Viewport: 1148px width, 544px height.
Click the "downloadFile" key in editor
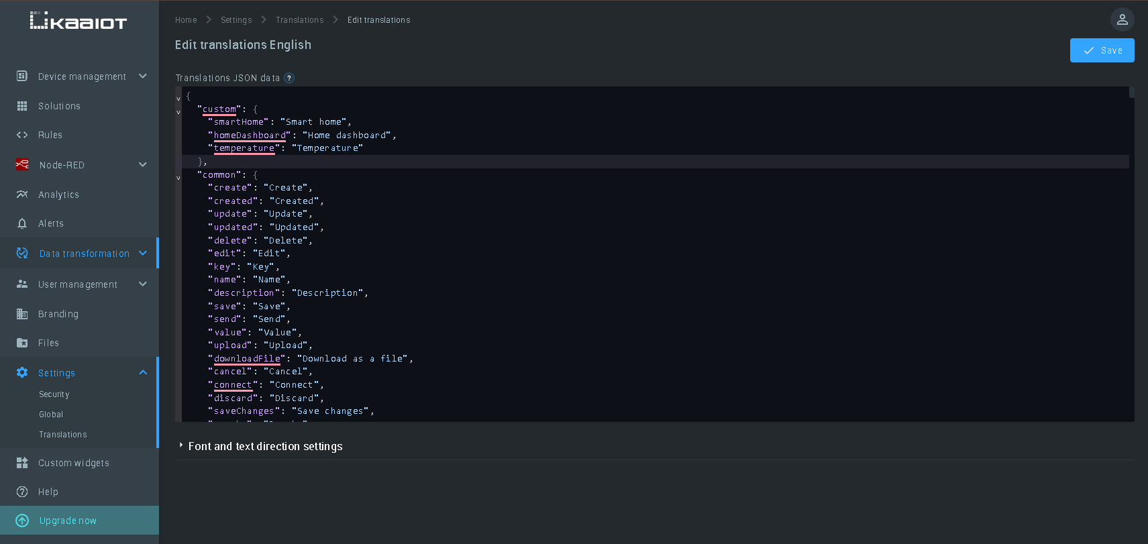247,359
